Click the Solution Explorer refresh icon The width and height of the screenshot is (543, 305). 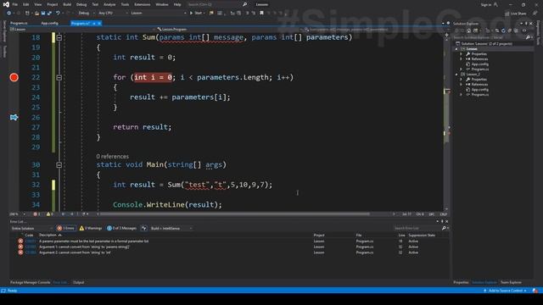(503, 30)
